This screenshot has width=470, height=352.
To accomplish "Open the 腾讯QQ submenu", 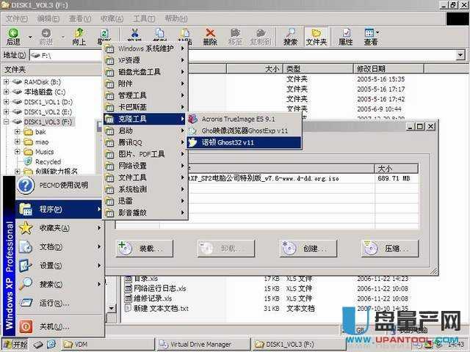I will point(145,142).
